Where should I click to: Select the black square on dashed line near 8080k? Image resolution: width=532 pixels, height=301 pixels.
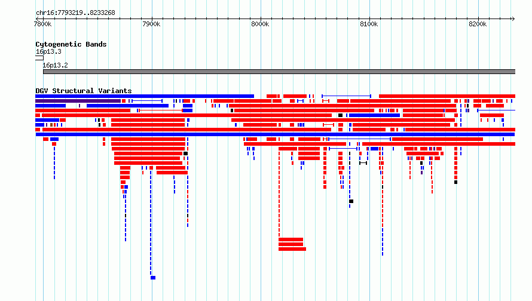click(x=351, y=201)
